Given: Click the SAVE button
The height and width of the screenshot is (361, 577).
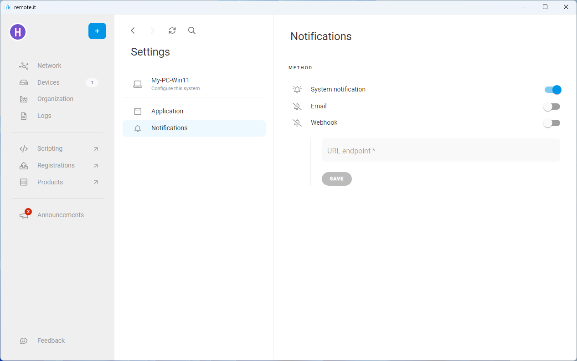Looking at the screenshot, I should tap(337, 179).
